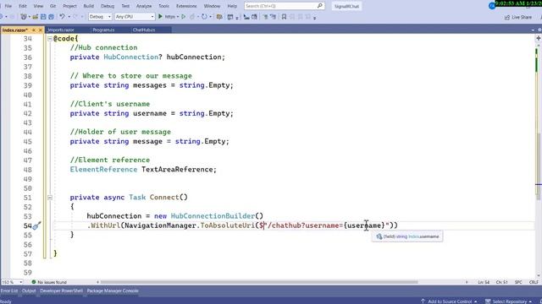Open the Analyze menu

(144, 6)
